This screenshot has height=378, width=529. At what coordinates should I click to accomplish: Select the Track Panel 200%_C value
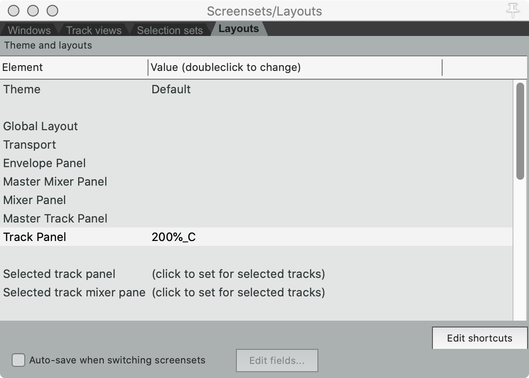[x=173, y=237]
